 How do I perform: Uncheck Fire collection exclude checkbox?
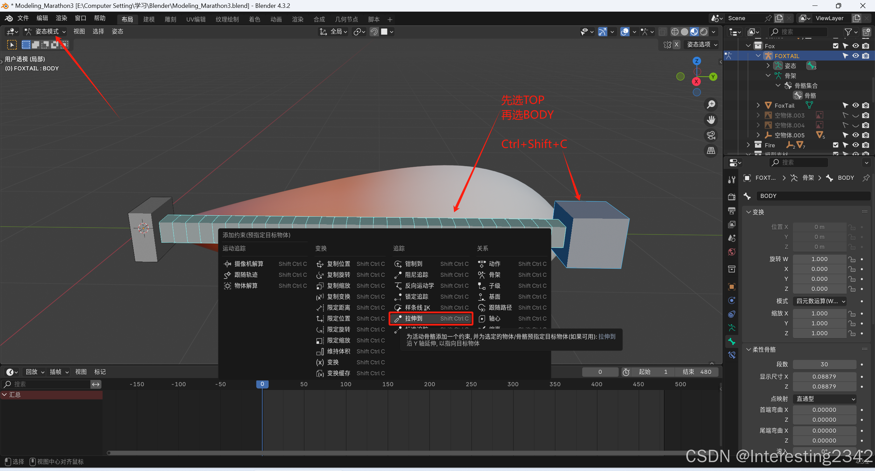[x=836, y=145]
